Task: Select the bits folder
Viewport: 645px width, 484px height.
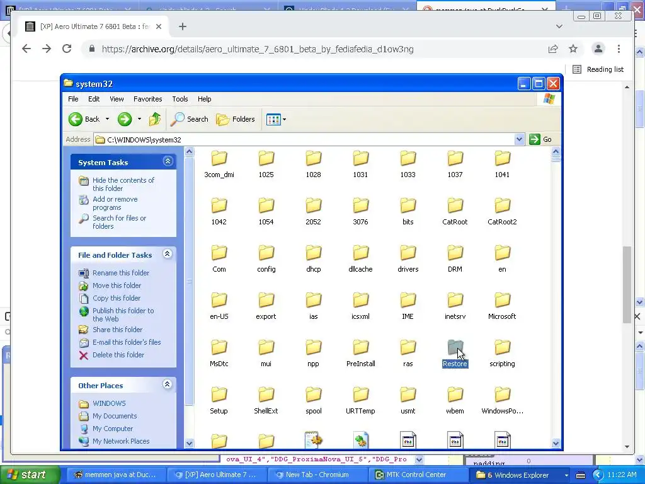Action: (x=408, y=211)
